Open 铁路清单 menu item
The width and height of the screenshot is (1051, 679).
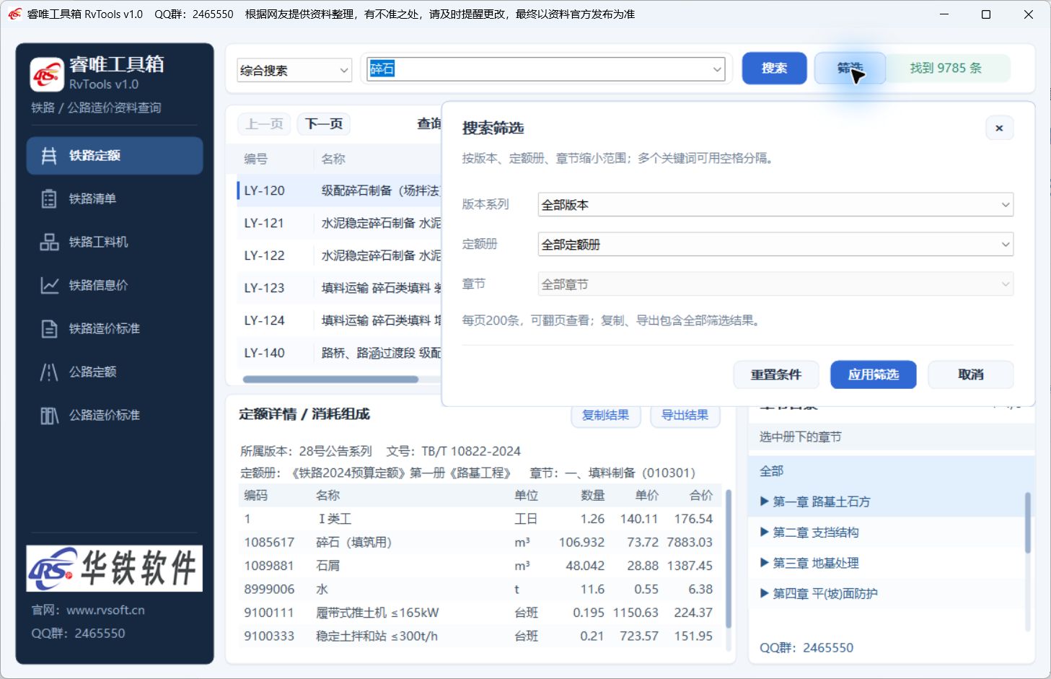[115, 199]
